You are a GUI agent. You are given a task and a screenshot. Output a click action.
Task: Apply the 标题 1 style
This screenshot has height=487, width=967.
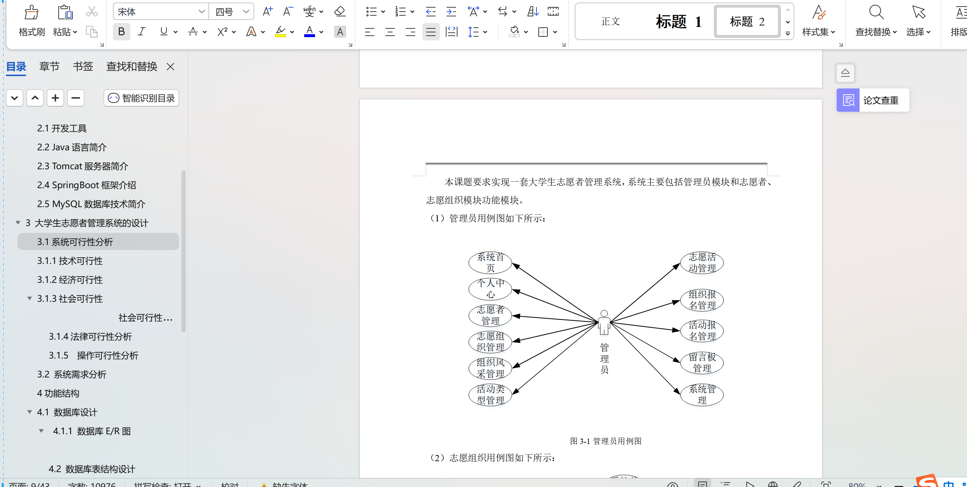[x=678, y=21]
